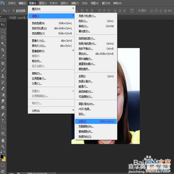174x174 pixels.
Task: Select the Crop tool
Action: coord(3,50)
